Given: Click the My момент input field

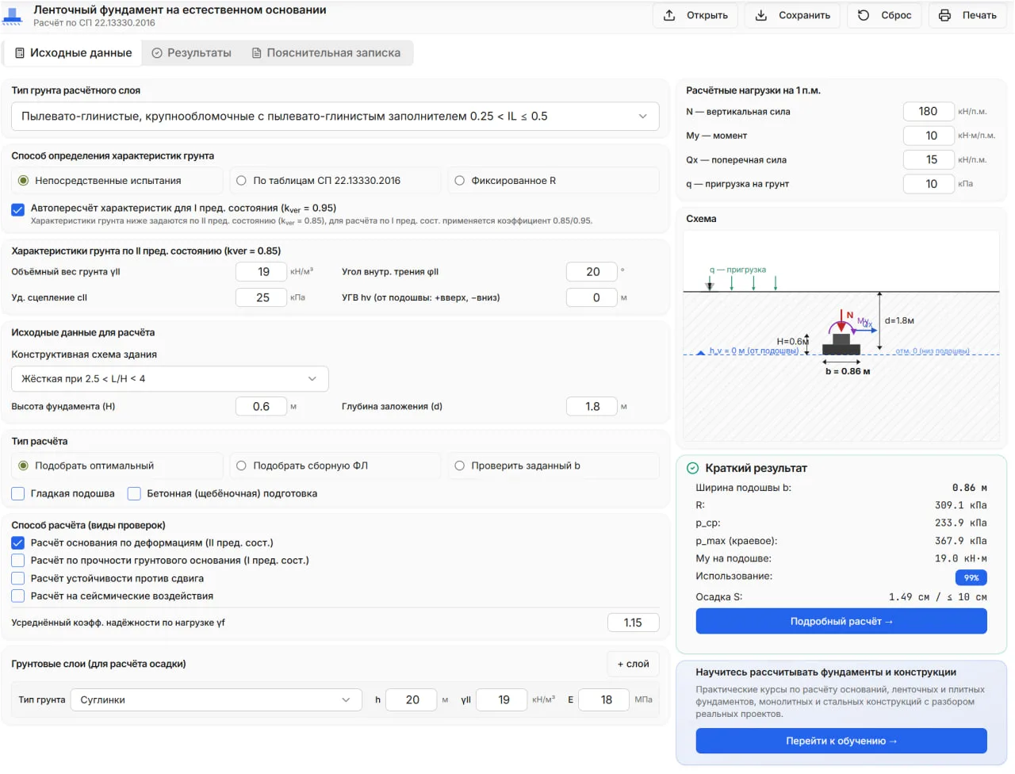Looking at the screenshot, I should pyautogui.click(x=929, y=136).
